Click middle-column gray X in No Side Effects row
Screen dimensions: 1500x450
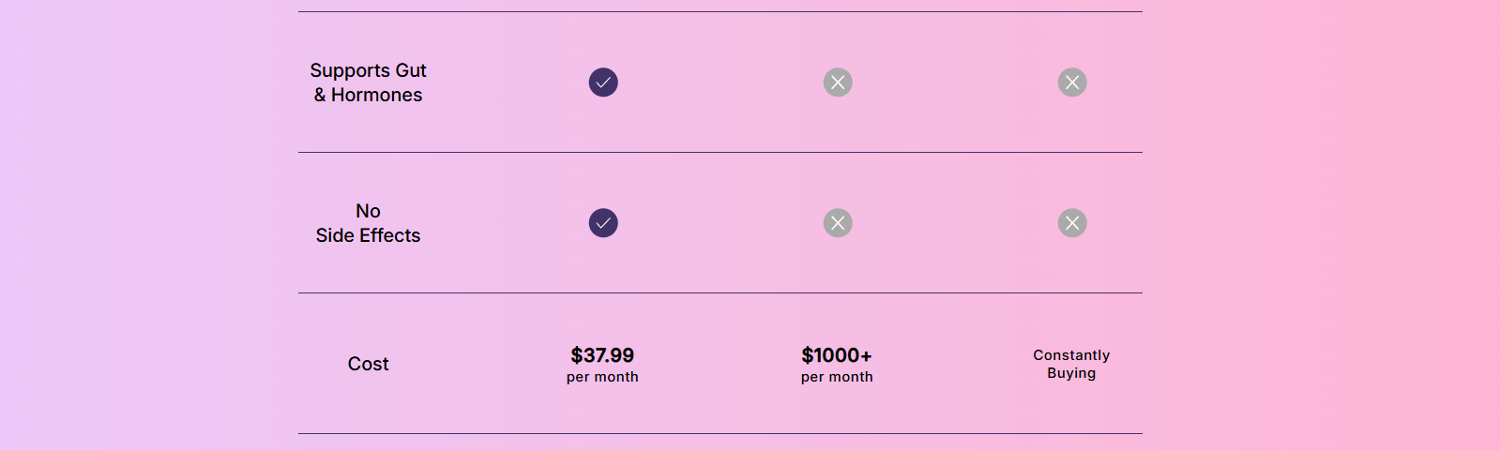838,223
